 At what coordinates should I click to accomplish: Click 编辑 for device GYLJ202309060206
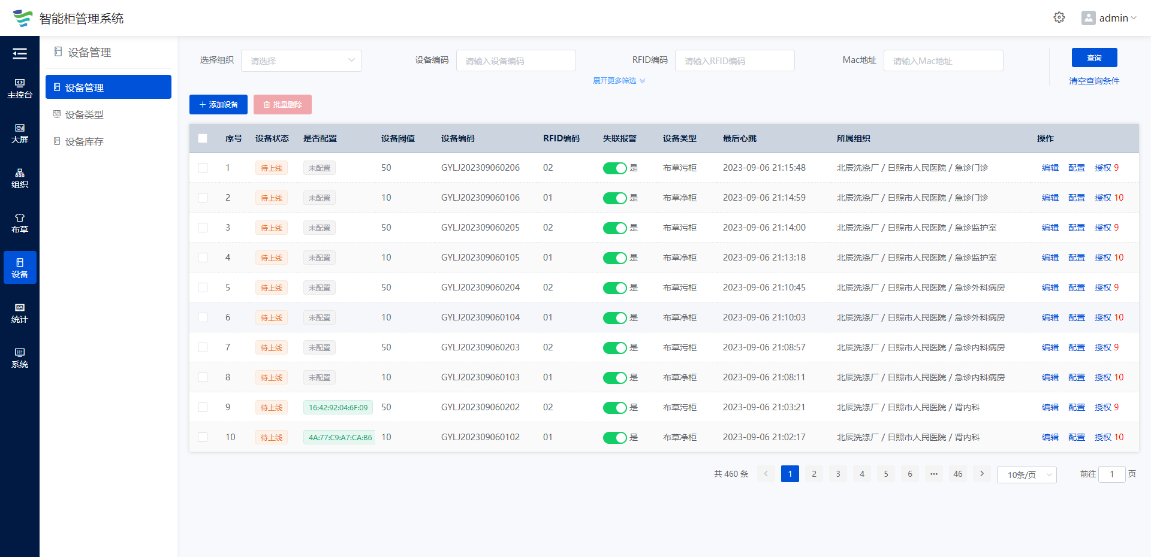(x=1050, y=168)
